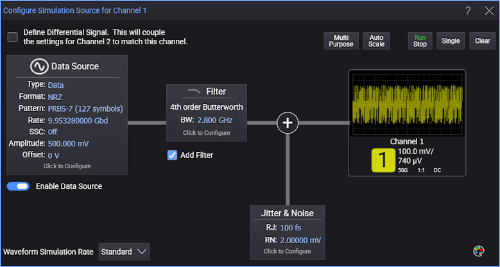
Task: Uncheck the Add Filter checkbox
Action: pyautogui.click(x=172, y=155)
